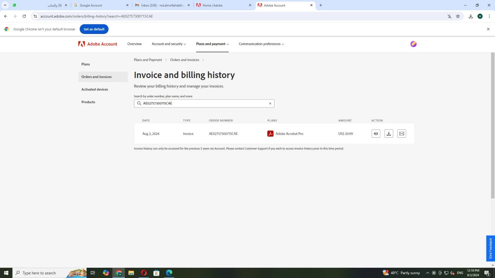Reload the current page
Screen dimensions: 495x278
(24, 16)
